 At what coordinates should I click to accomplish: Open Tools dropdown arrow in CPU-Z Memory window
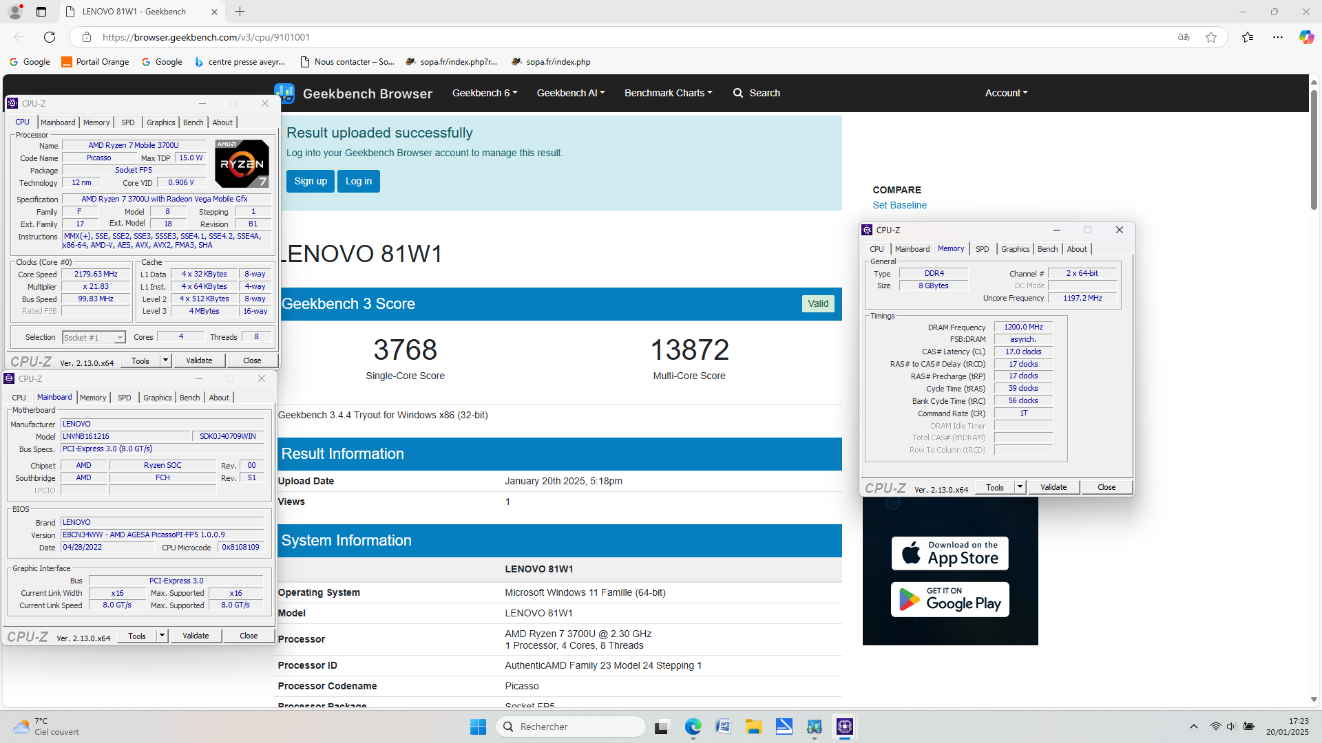(1020, 487)
